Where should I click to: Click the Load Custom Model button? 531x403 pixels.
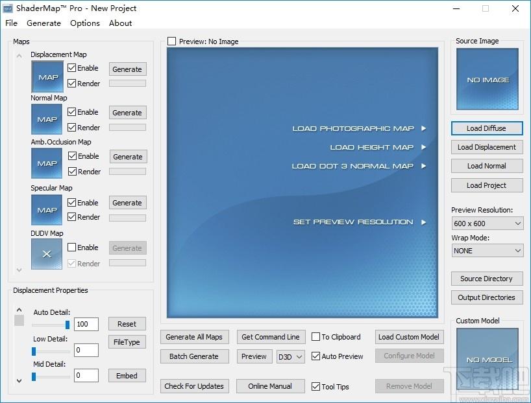(409, 337)
